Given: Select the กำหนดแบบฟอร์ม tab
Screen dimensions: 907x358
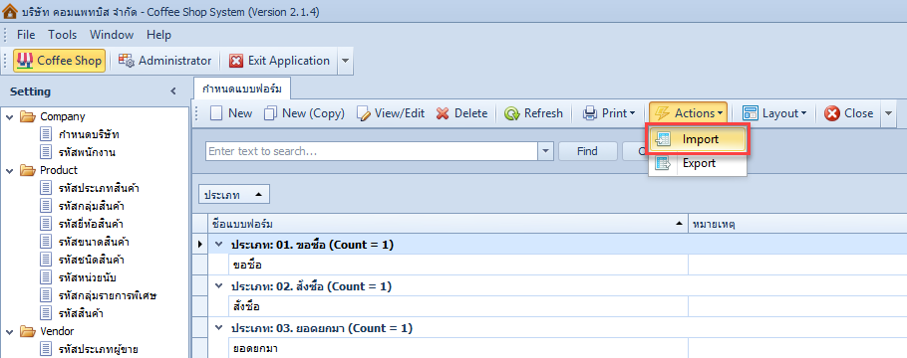Looking at the screenshot, I should tap(242, 89).
